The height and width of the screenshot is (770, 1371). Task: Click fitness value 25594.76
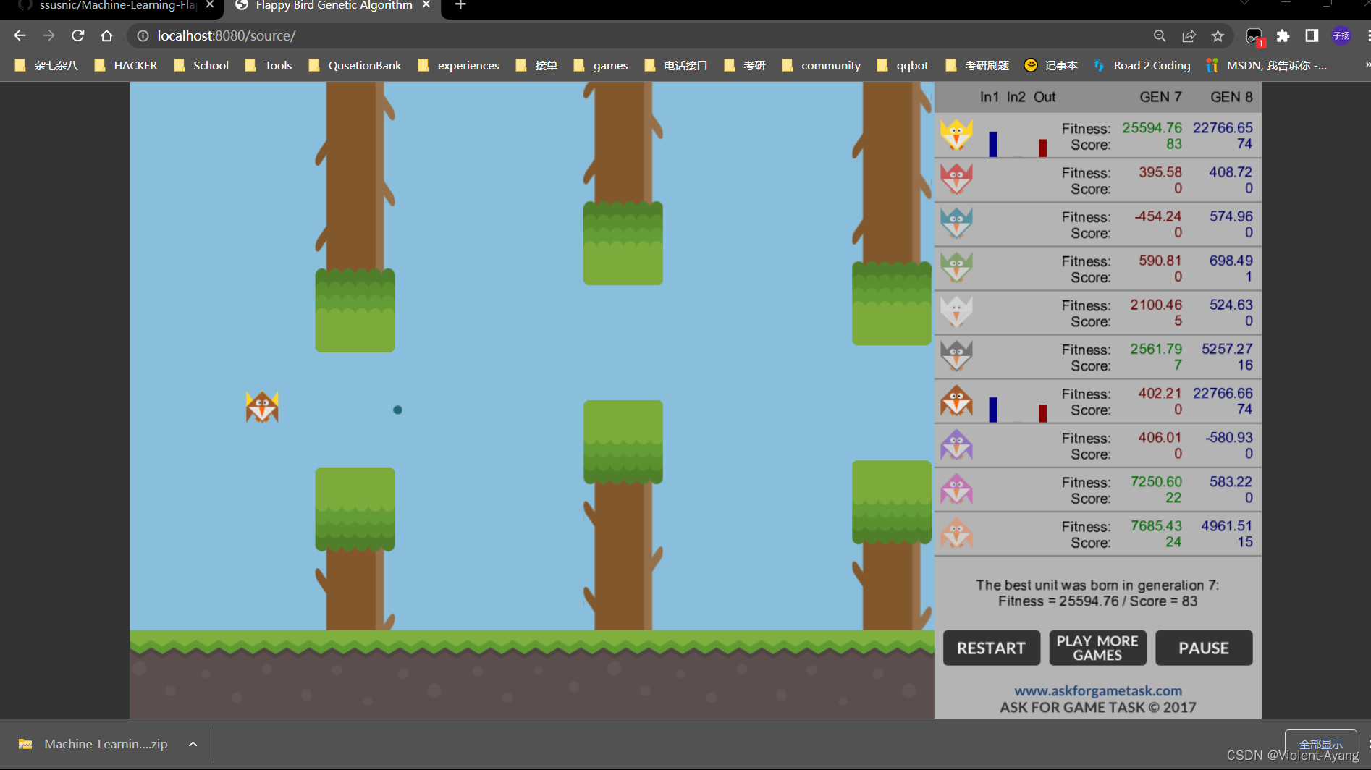point(1152,128)
